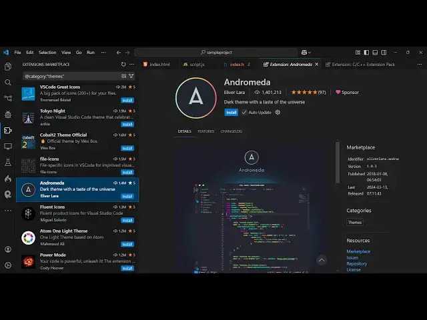Open Run and Debug view
This screenshot has height=320, width=427.
point(8,114)
